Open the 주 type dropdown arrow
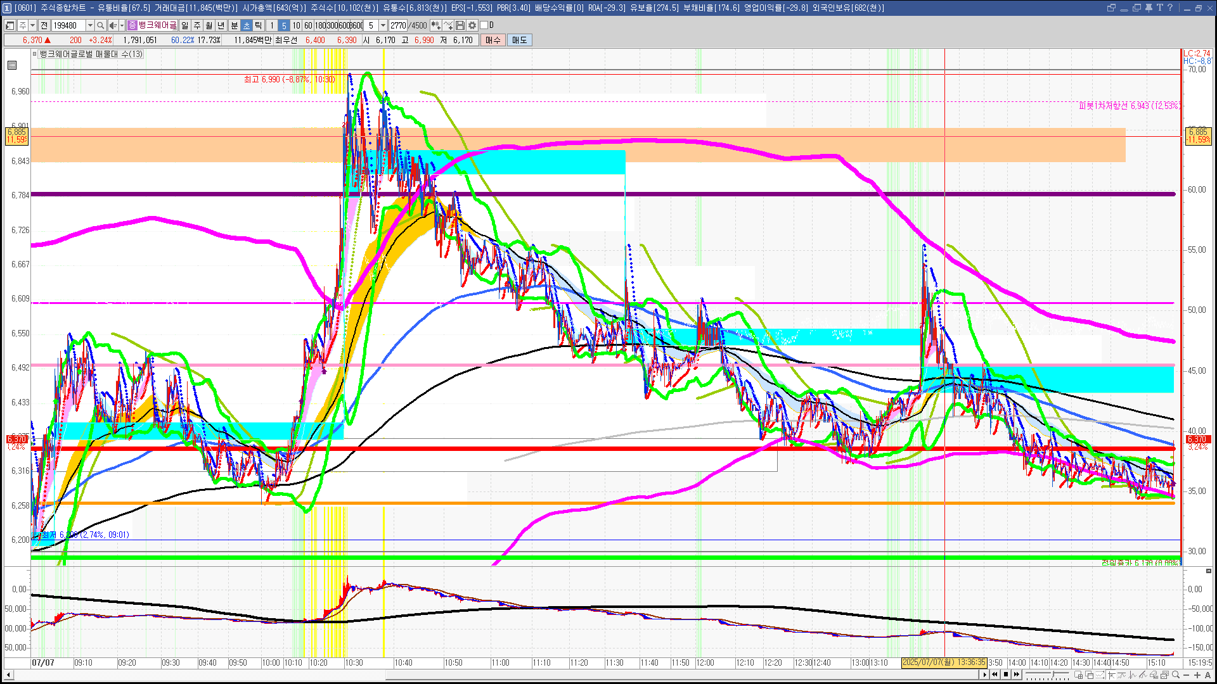 click(32, 25)
